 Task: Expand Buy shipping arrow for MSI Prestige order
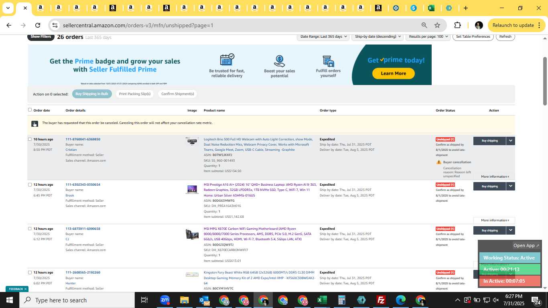tap(510, 186)
